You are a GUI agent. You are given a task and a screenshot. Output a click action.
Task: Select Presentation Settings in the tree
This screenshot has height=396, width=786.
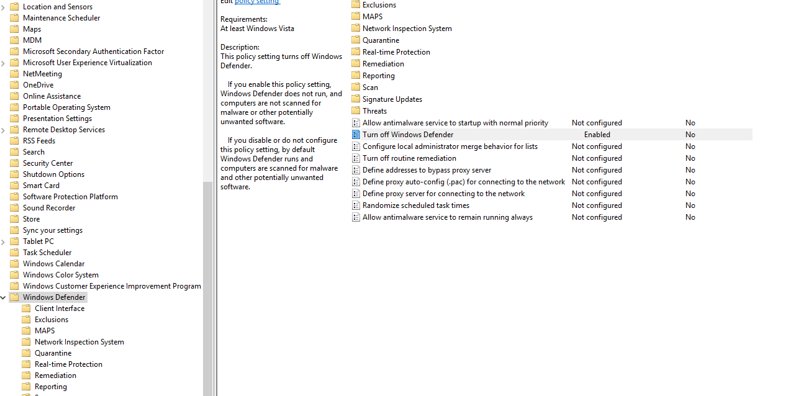tap(58, 119)
